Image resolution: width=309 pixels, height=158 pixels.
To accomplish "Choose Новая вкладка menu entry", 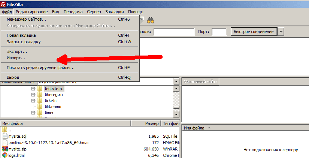I will click(x=70, y=35).
